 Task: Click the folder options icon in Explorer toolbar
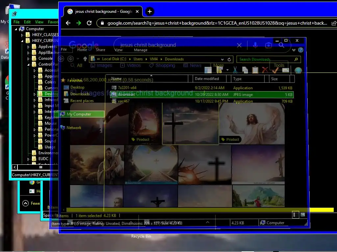pyautogui.click(x=220, y=70)
